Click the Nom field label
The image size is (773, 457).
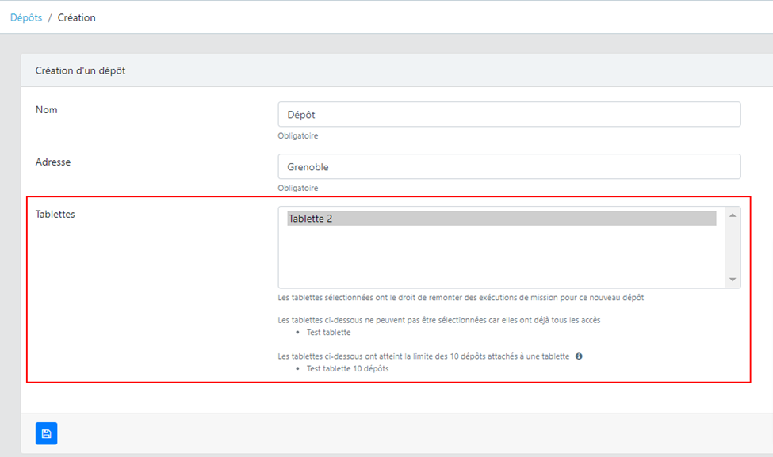47,109
